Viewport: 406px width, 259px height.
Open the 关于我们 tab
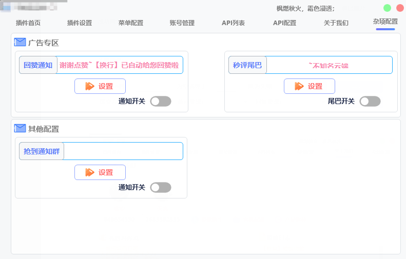tap(336, 23)
